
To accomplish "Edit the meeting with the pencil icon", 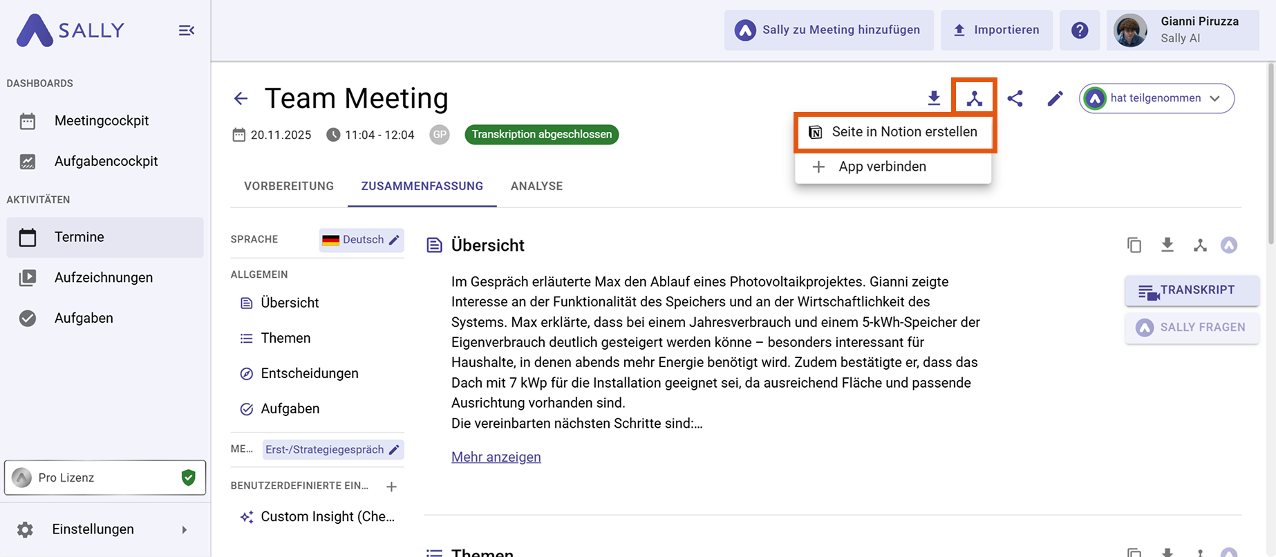I will point(1055,98).
